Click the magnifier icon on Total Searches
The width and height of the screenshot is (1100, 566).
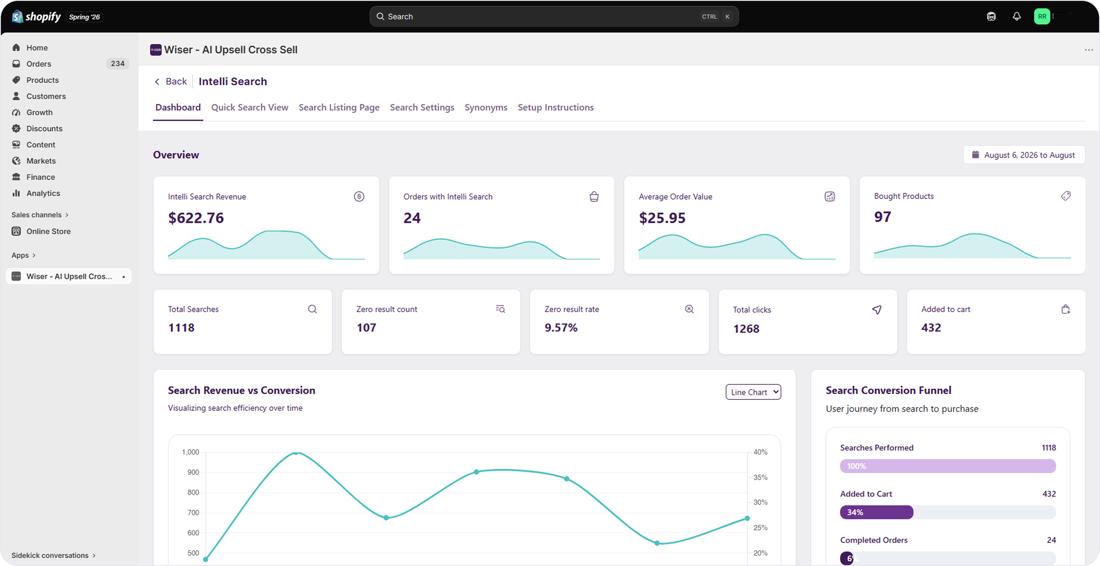coord(312,309)
